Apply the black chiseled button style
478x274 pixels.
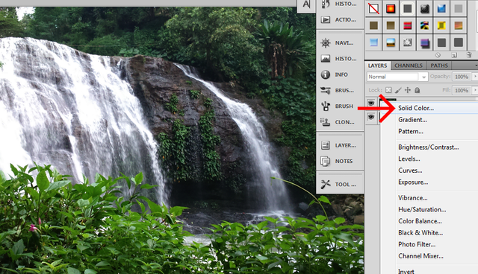pos(424,8)
